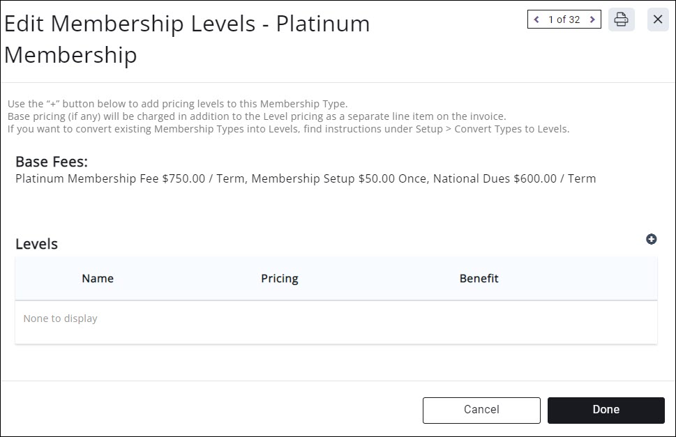Click the National Dues $600.00 / Term text

(514, 178)
